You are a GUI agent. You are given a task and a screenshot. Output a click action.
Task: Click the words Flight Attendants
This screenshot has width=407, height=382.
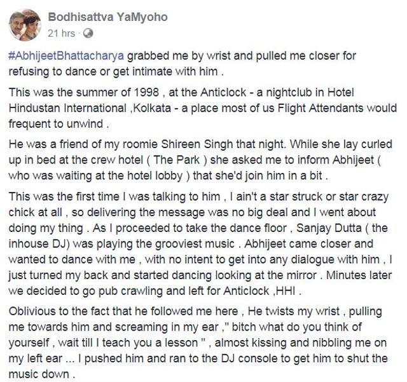coord(321,108)
